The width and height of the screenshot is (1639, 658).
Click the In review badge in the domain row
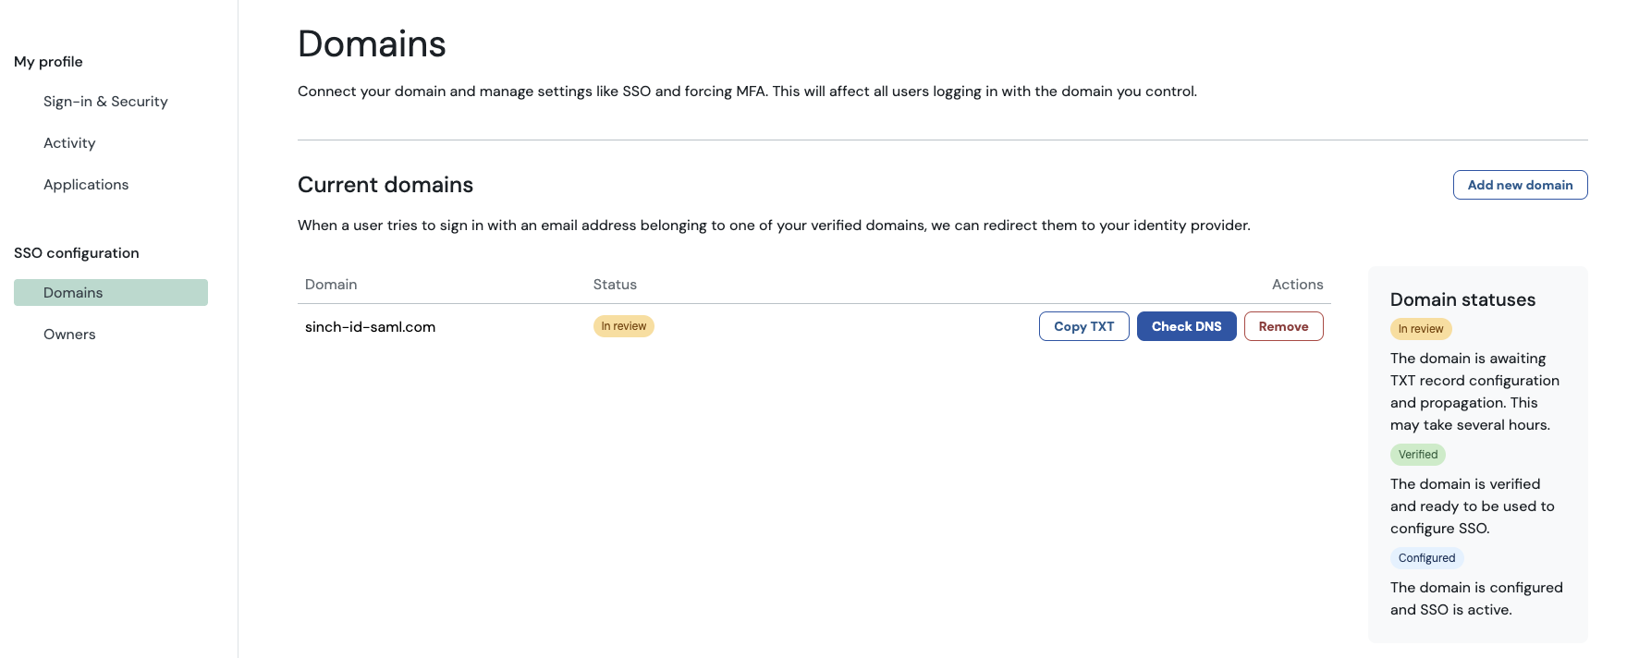click(x=623, y=326)
